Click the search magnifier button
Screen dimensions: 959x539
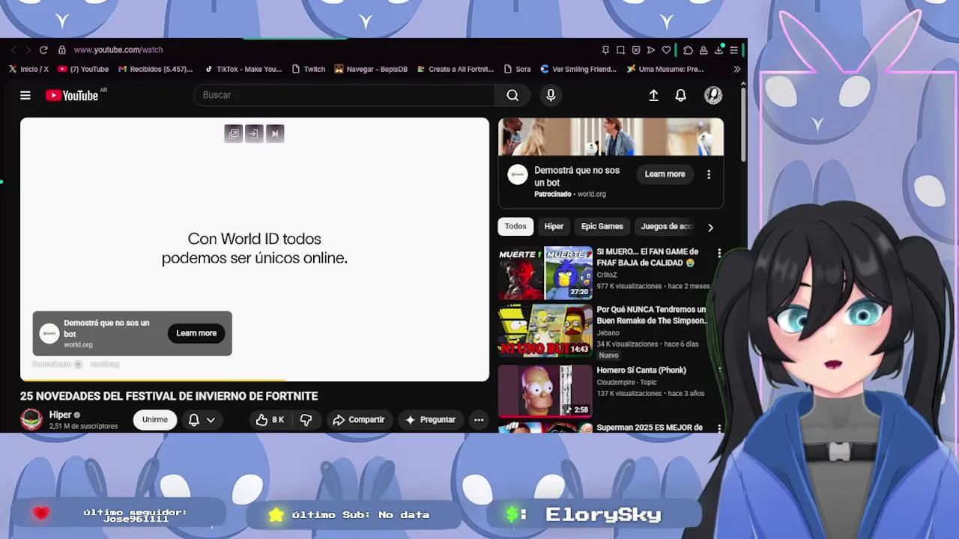tap(512, 95)
